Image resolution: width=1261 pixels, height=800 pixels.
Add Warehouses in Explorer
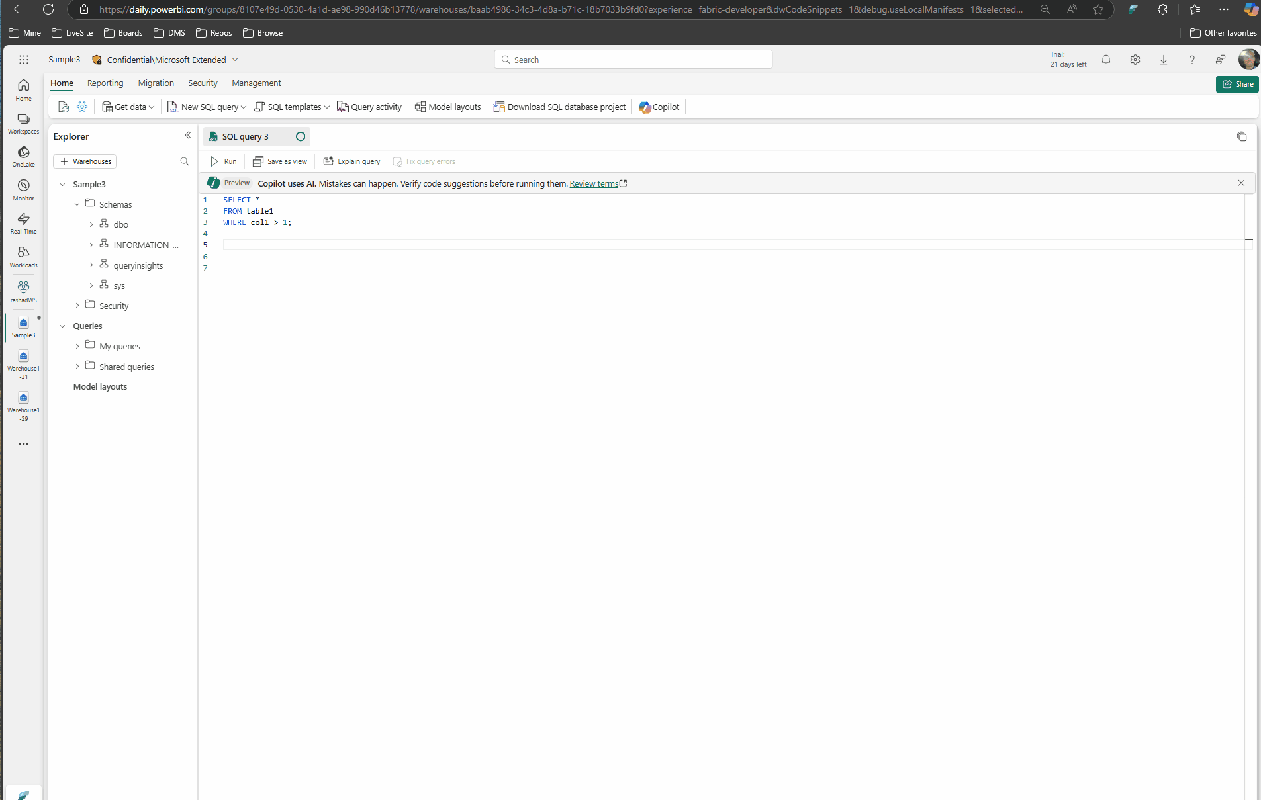tap(85, 161)
